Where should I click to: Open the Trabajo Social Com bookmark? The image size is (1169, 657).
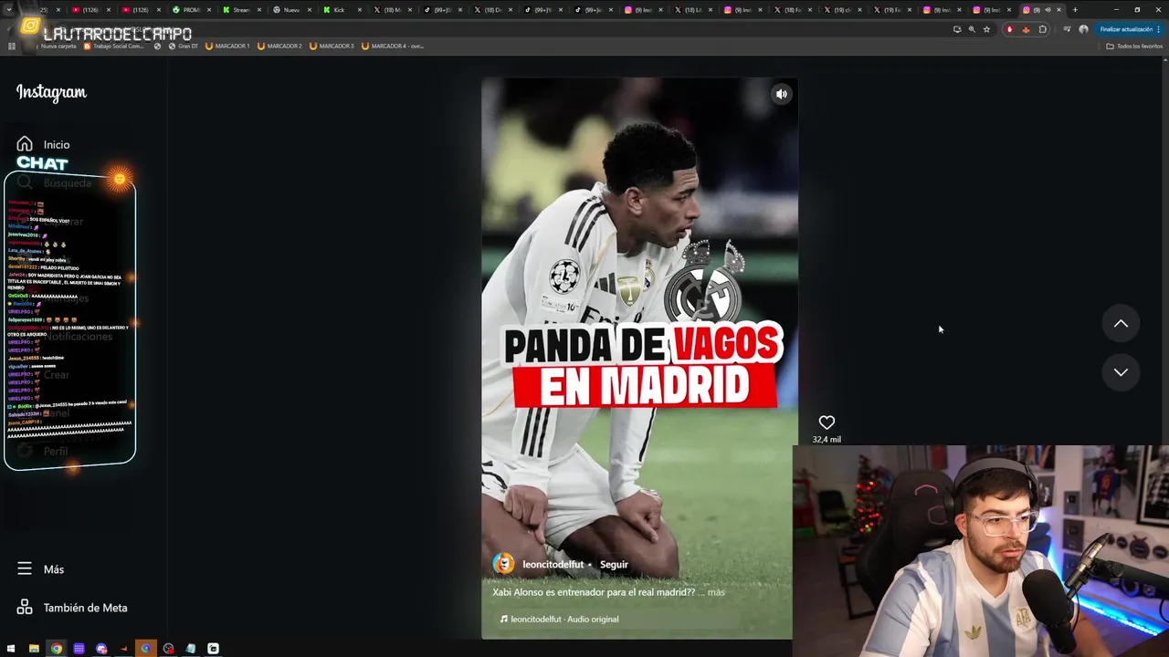(x=113, y=46)
